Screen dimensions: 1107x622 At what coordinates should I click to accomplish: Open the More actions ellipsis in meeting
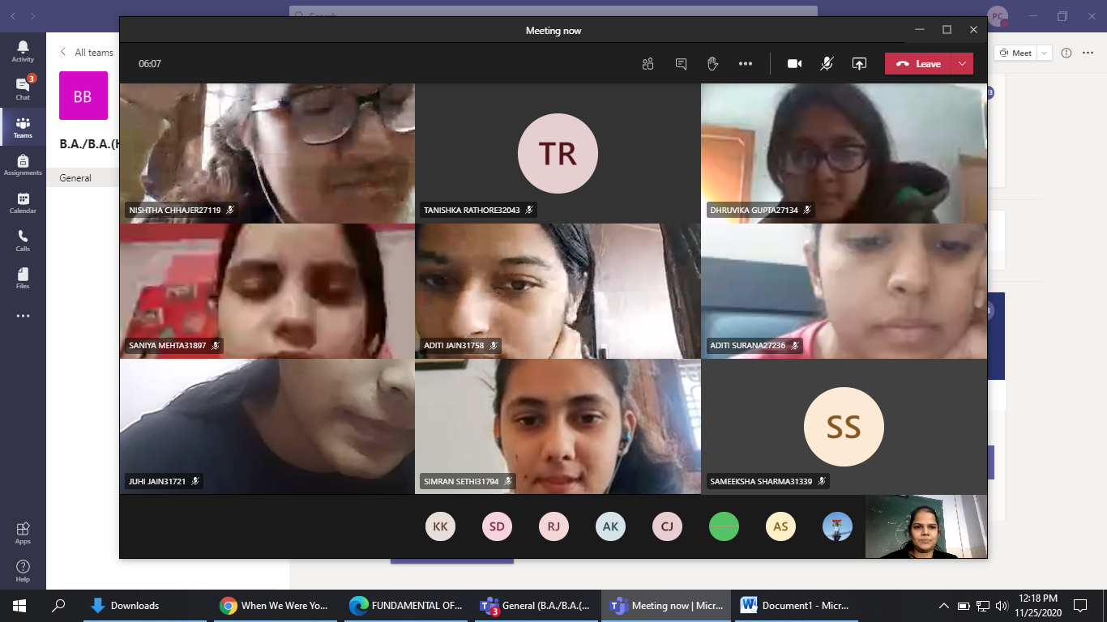pos(746,64)
